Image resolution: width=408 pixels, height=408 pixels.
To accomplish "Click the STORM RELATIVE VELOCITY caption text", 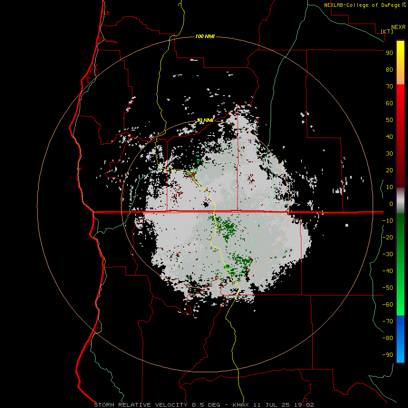I will tap(141, 405).
